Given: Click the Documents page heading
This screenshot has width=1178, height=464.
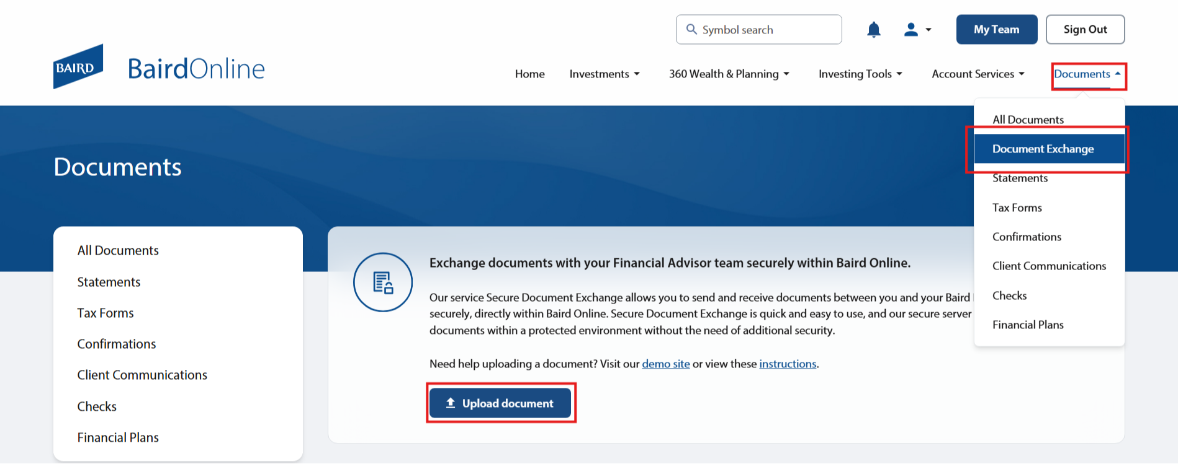Looking at the screenshot, I should (x=117, y=167).
